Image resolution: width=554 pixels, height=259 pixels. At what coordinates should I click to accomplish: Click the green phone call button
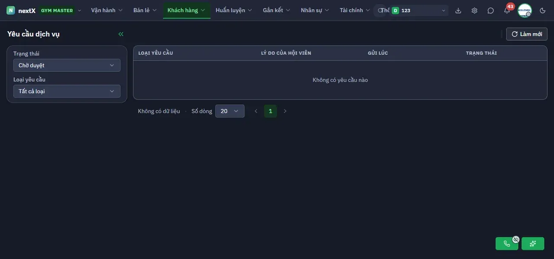click(507, 243)
